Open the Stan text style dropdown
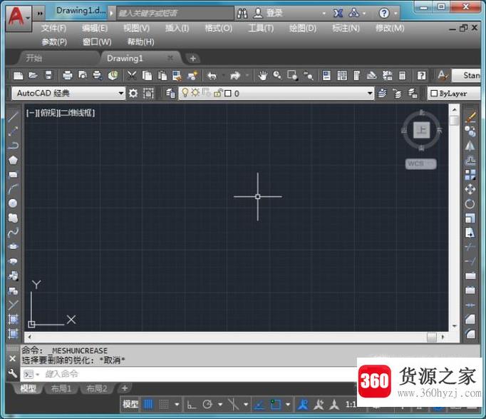The height and width of the screenshot is (419, 486). (x=467, y=76)
